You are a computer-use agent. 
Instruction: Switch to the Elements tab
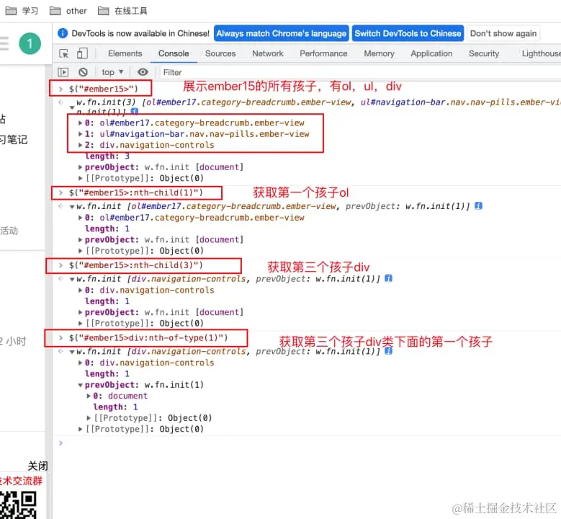[x=125, y=53]
